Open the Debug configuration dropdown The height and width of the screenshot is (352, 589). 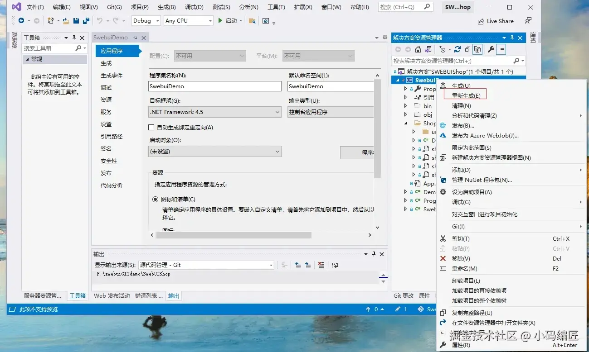(x=146, y=21)
